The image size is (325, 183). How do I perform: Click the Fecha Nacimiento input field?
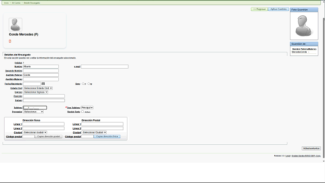pos(32,84)
